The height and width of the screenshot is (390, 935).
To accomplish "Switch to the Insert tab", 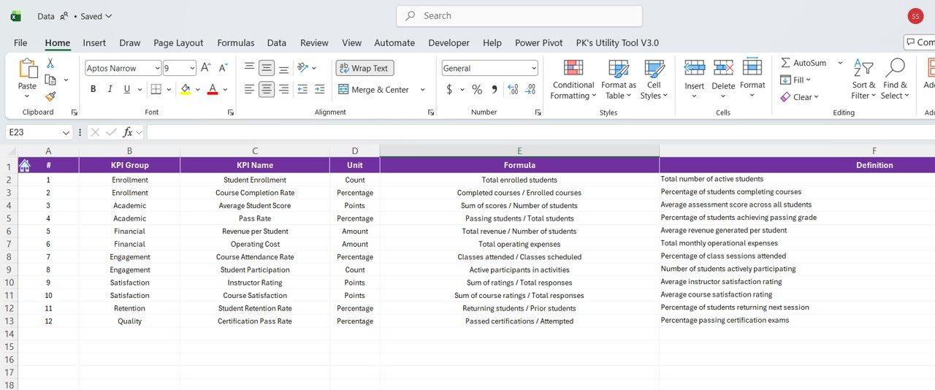I will click(94, 42).
